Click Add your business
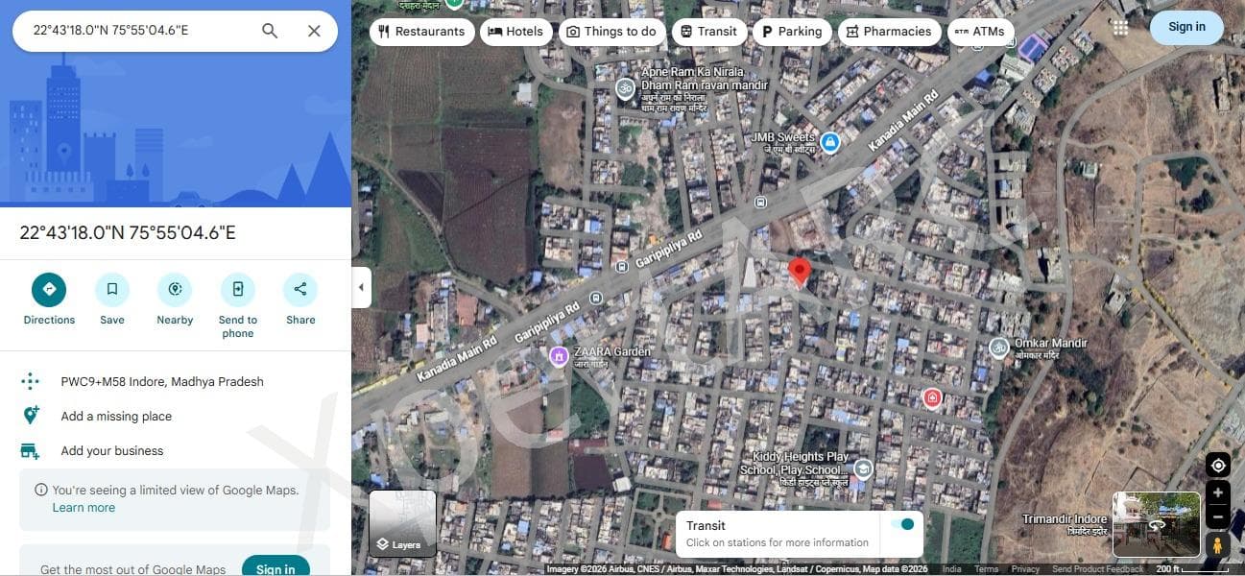 click(x=176, y=450)
